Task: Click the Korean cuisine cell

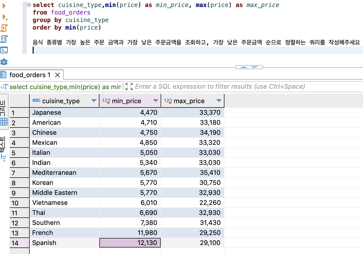Action: coord(64,183)
